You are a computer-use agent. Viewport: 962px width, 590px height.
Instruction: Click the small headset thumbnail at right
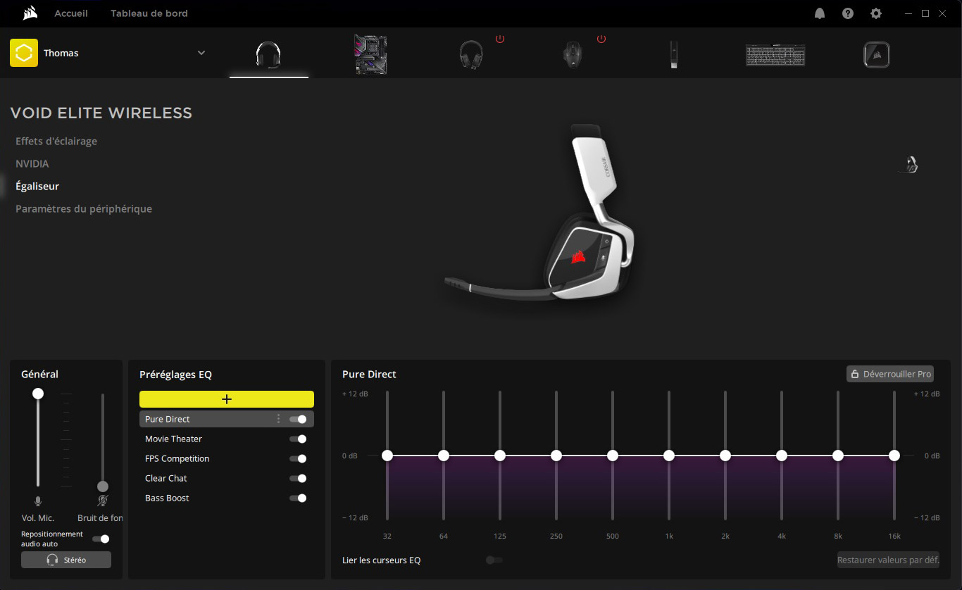pos(909,165)
